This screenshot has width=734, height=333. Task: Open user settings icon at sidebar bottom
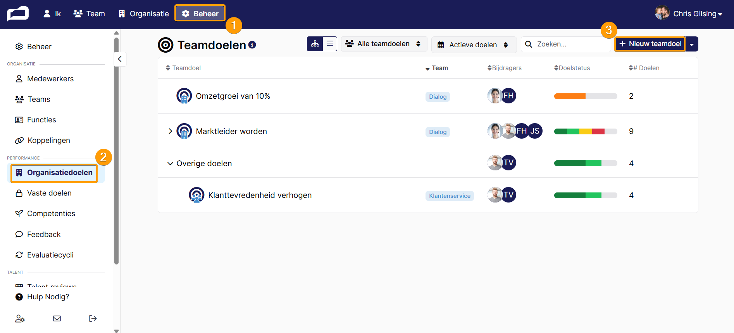(x=20, y=318)
